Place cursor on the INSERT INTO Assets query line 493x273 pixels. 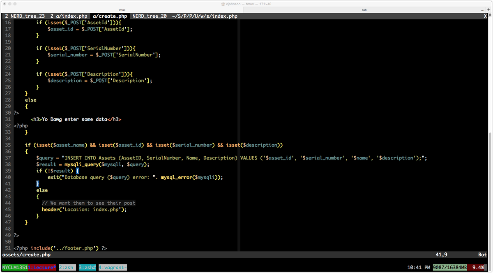click(x=232, y=158)
